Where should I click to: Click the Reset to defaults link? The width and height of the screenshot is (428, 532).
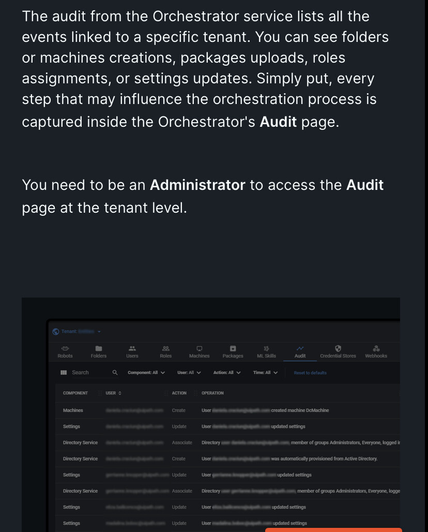(310, 373)
